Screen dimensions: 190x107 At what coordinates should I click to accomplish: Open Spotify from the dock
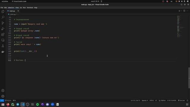[x=38, y=104]
